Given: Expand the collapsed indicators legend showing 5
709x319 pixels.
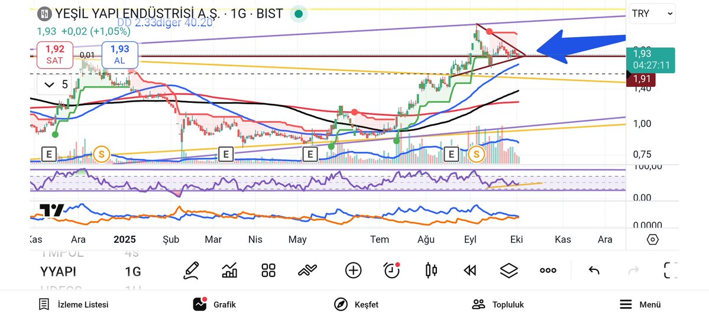Looking at the screenshot, I should [54, 84].
